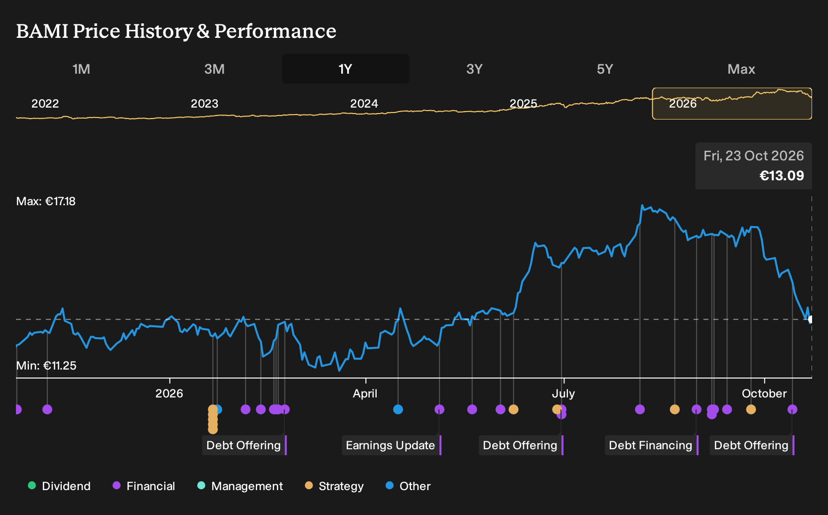Choose the 5Y range tab
Screen dimensions: 828x515
coord(605,69)
